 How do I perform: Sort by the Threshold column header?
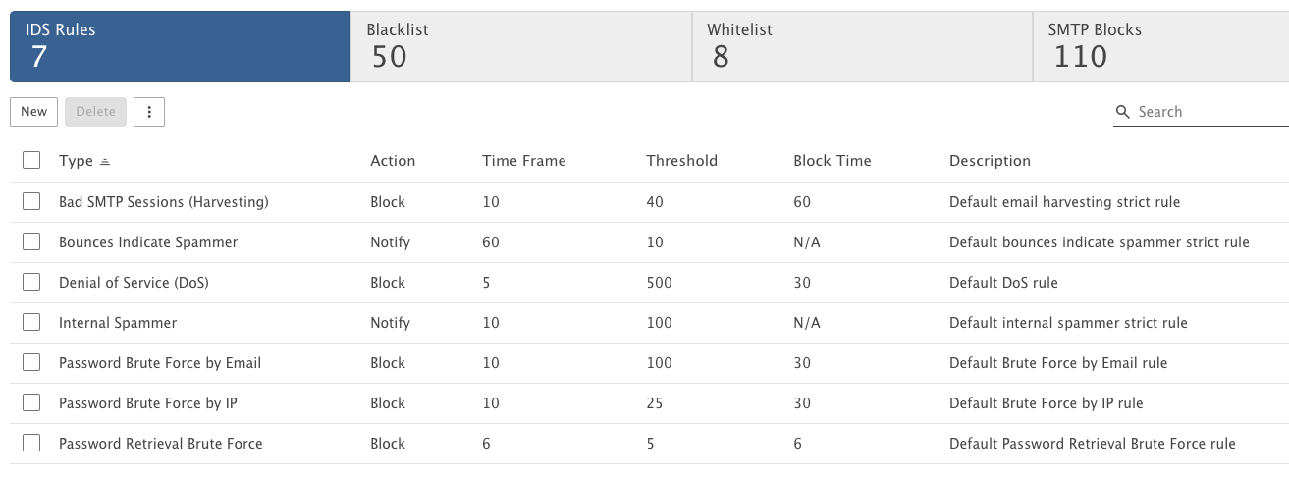click(681, 161)
